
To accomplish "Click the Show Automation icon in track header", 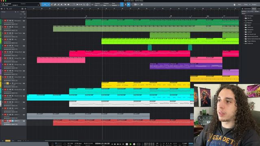I will pos(11,9).
